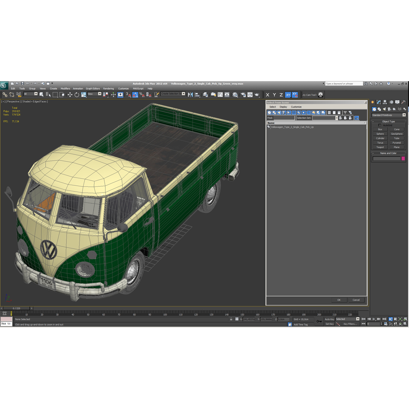This screenshot has height=409, width=409.
Task: Click the Select and Scale tool
Action: pos(84,94)
